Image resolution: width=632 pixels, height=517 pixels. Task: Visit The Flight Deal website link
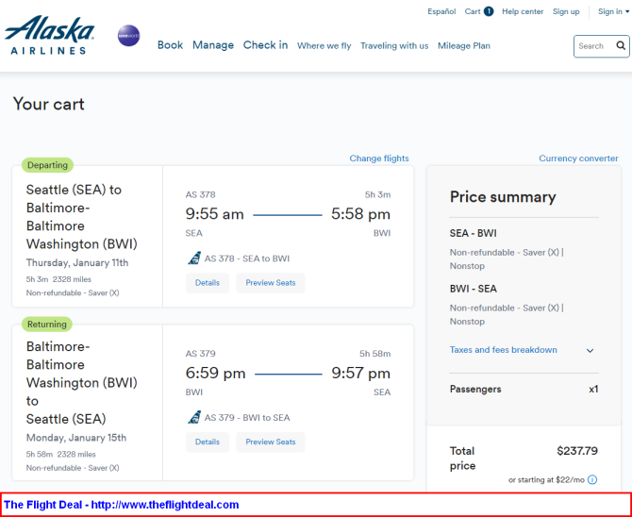pos(121,505)
